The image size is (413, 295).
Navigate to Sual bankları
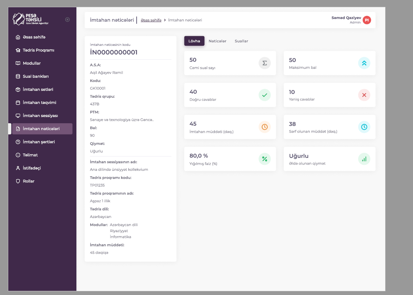(42, 76)
